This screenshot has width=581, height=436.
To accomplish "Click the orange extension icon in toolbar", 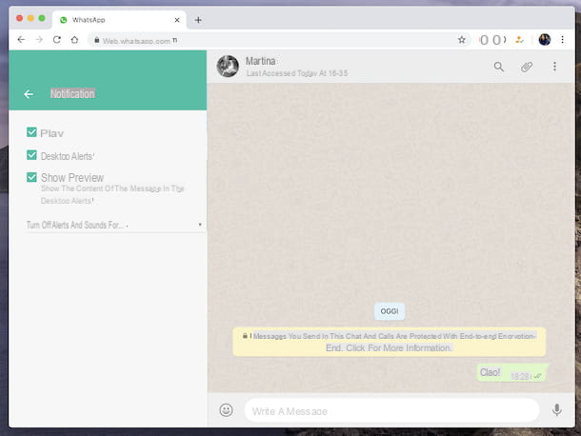I will pos(519,40).
